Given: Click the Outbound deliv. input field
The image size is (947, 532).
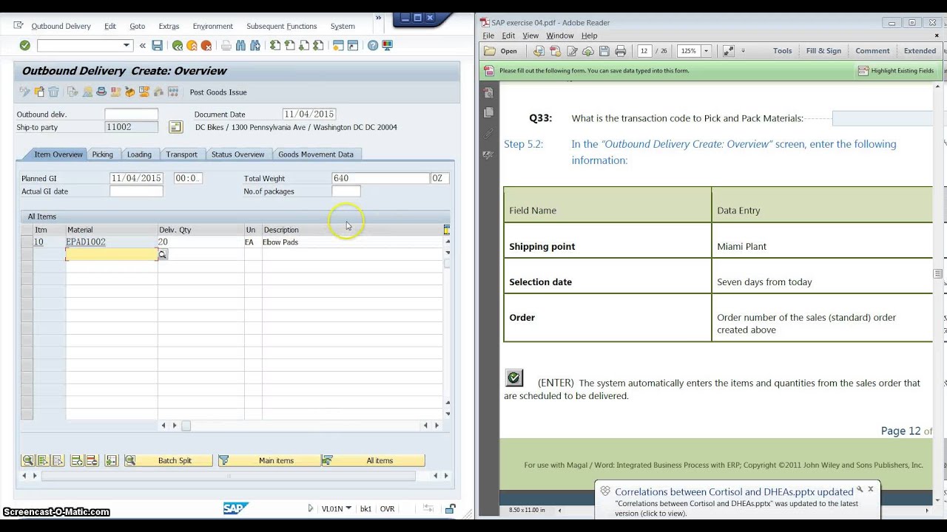Looking at the screenshot, I should 131,115.
